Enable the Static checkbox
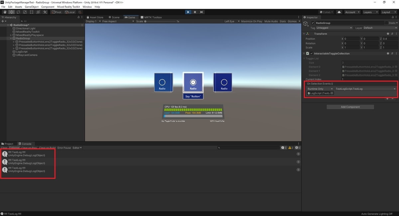Viewport: 399px width, 216px height. pos(386,23)
